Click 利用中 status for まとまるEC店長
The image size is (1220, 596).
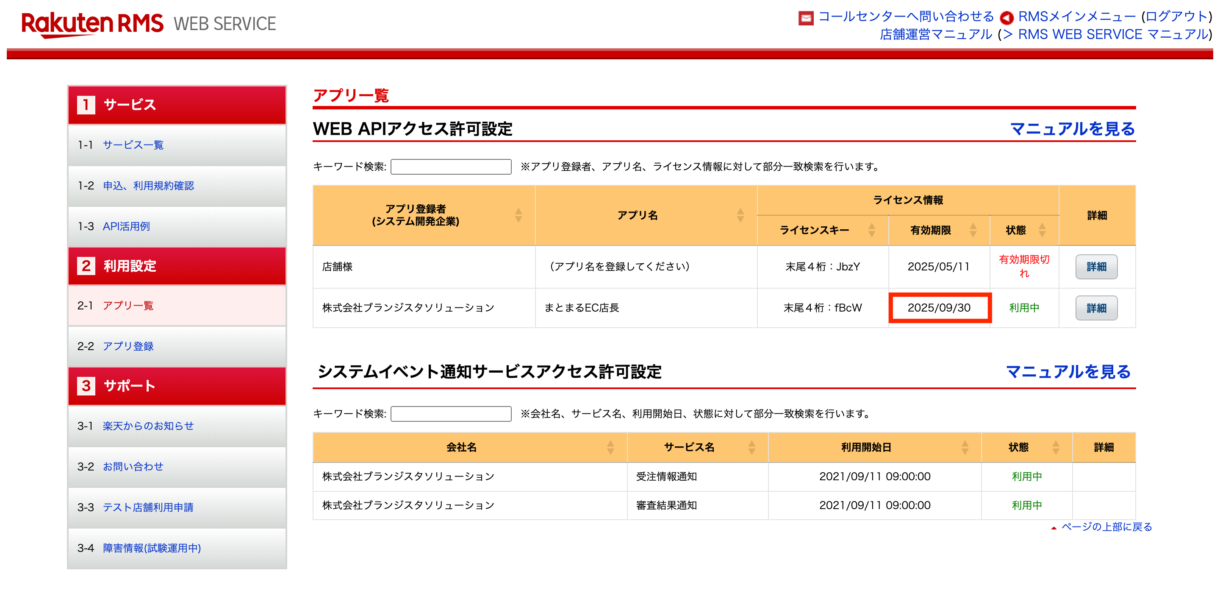[1024, 308]
